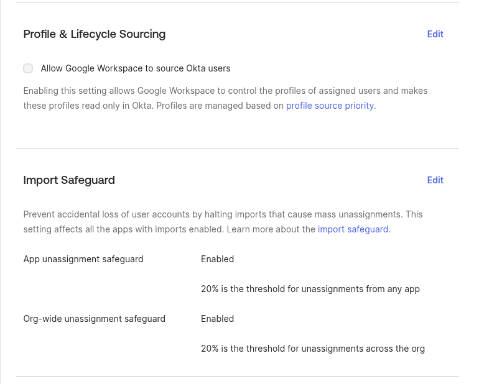
Task: Select the App unassignment safeguard label
Action: pos(83,259)
